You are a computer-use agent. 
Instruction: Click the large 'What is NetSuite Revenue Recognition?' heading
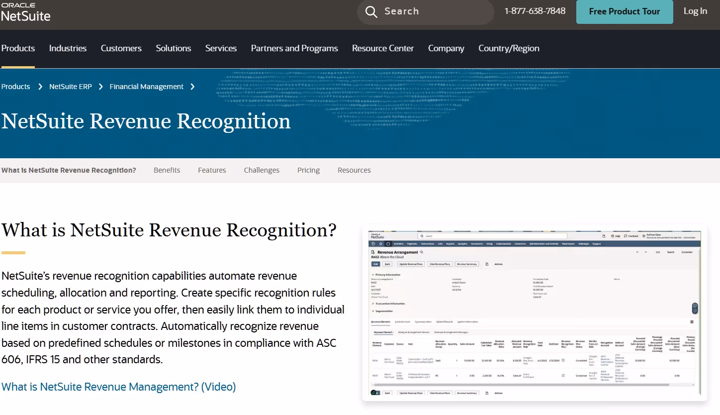pyautogui.click(x=169, y=230)
